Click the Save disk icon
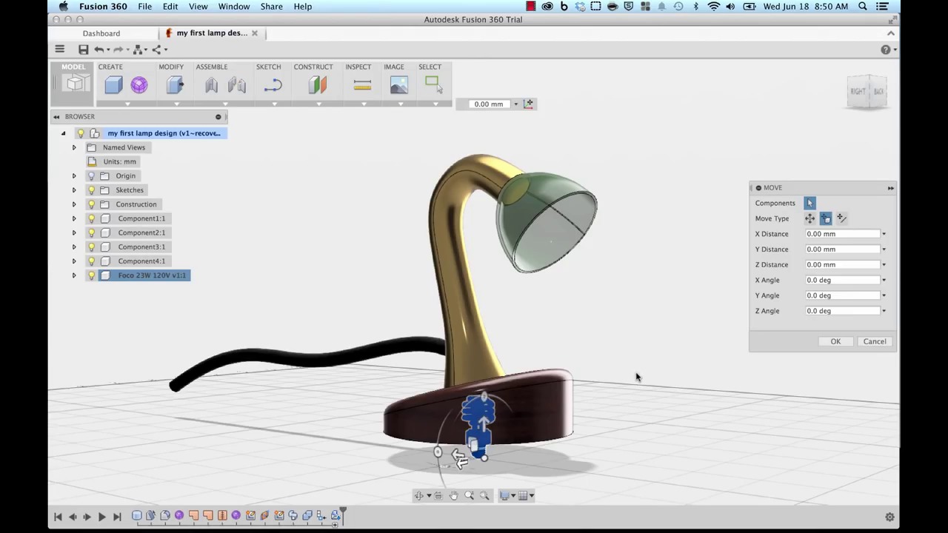This screenshot has width=948, height=533. point(83,50)
